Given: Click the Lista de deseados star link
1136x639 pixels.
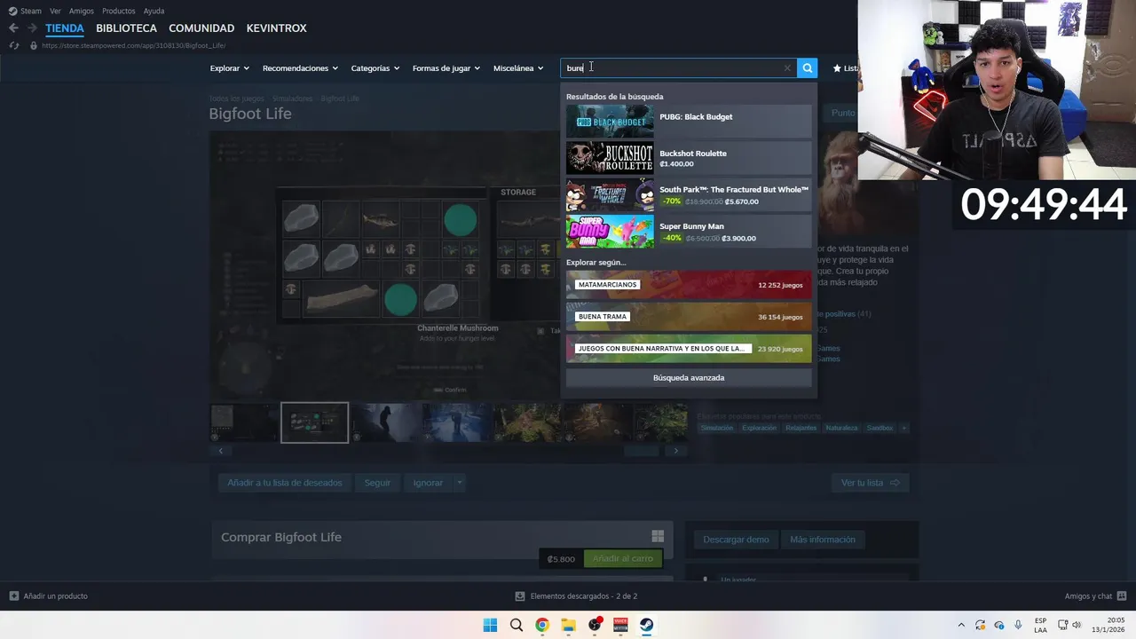Looking at the screenshot, I should click(845, 68).
